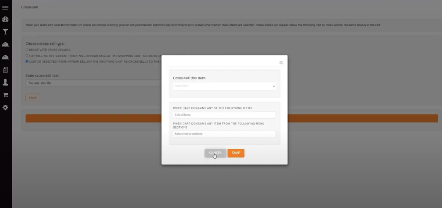Click the Cancel button in the dialog
Viewport: 442px width, 208px height.
(215, 153)
